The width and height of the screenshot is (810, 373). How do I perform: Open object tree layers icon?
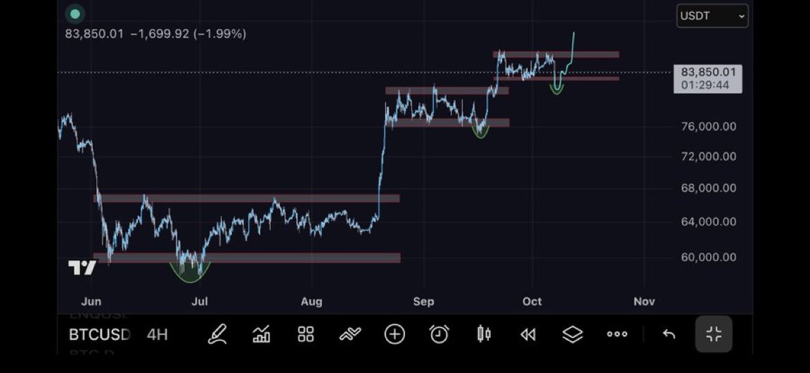572,334
